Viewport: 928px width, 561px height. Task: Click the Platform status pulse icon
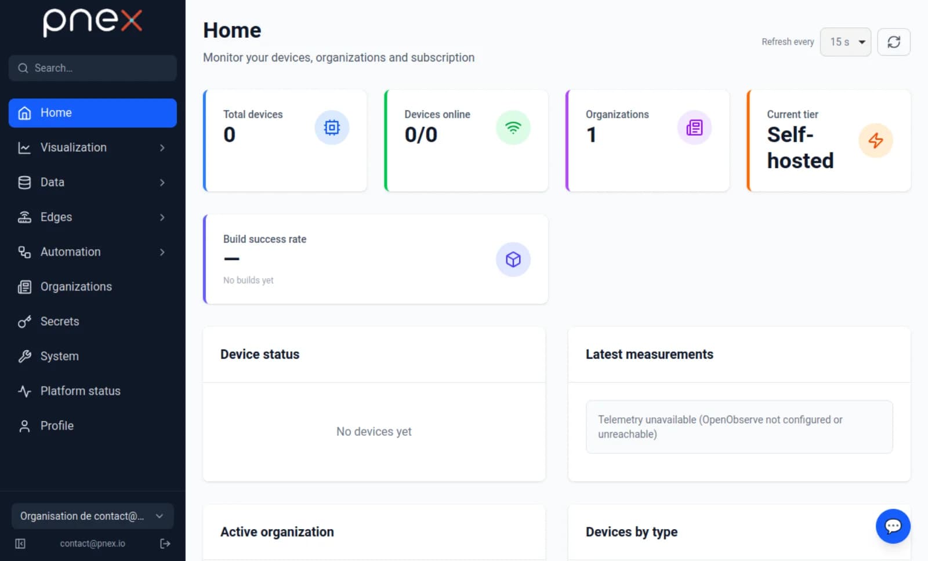coord(24,391)
